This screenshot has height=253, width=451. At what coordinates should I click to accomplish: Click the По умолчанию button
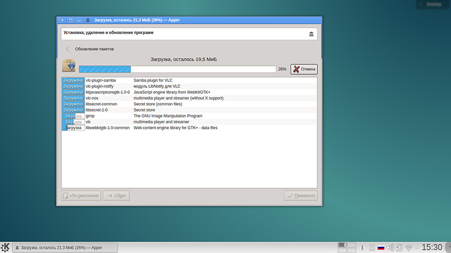click(x=81, y=196)
